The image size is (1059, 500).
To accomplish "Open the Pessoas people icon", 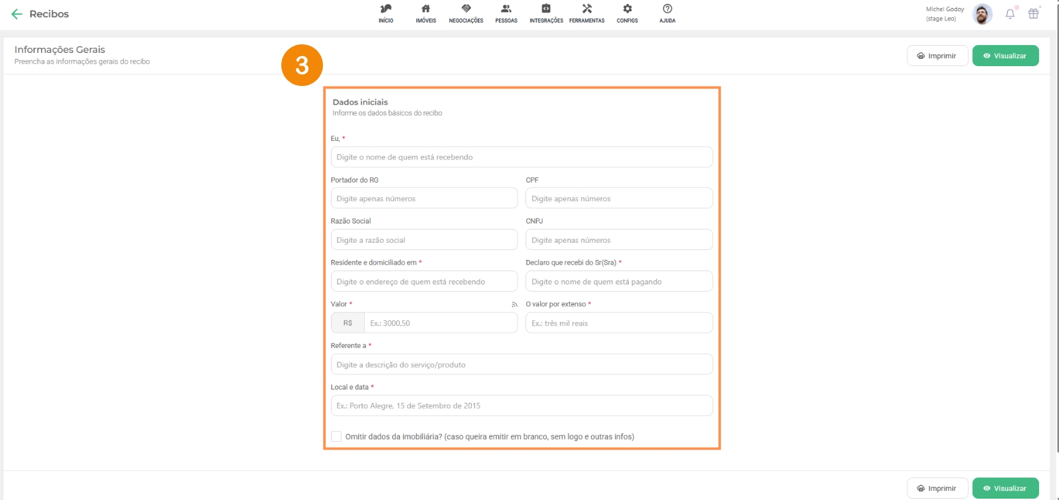I will click(x=506, y=9).
